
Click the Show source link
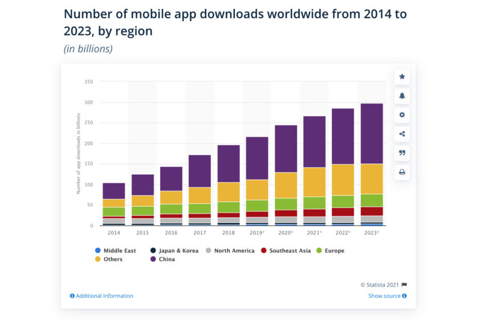pyautogui.click(x=384, y=296)
